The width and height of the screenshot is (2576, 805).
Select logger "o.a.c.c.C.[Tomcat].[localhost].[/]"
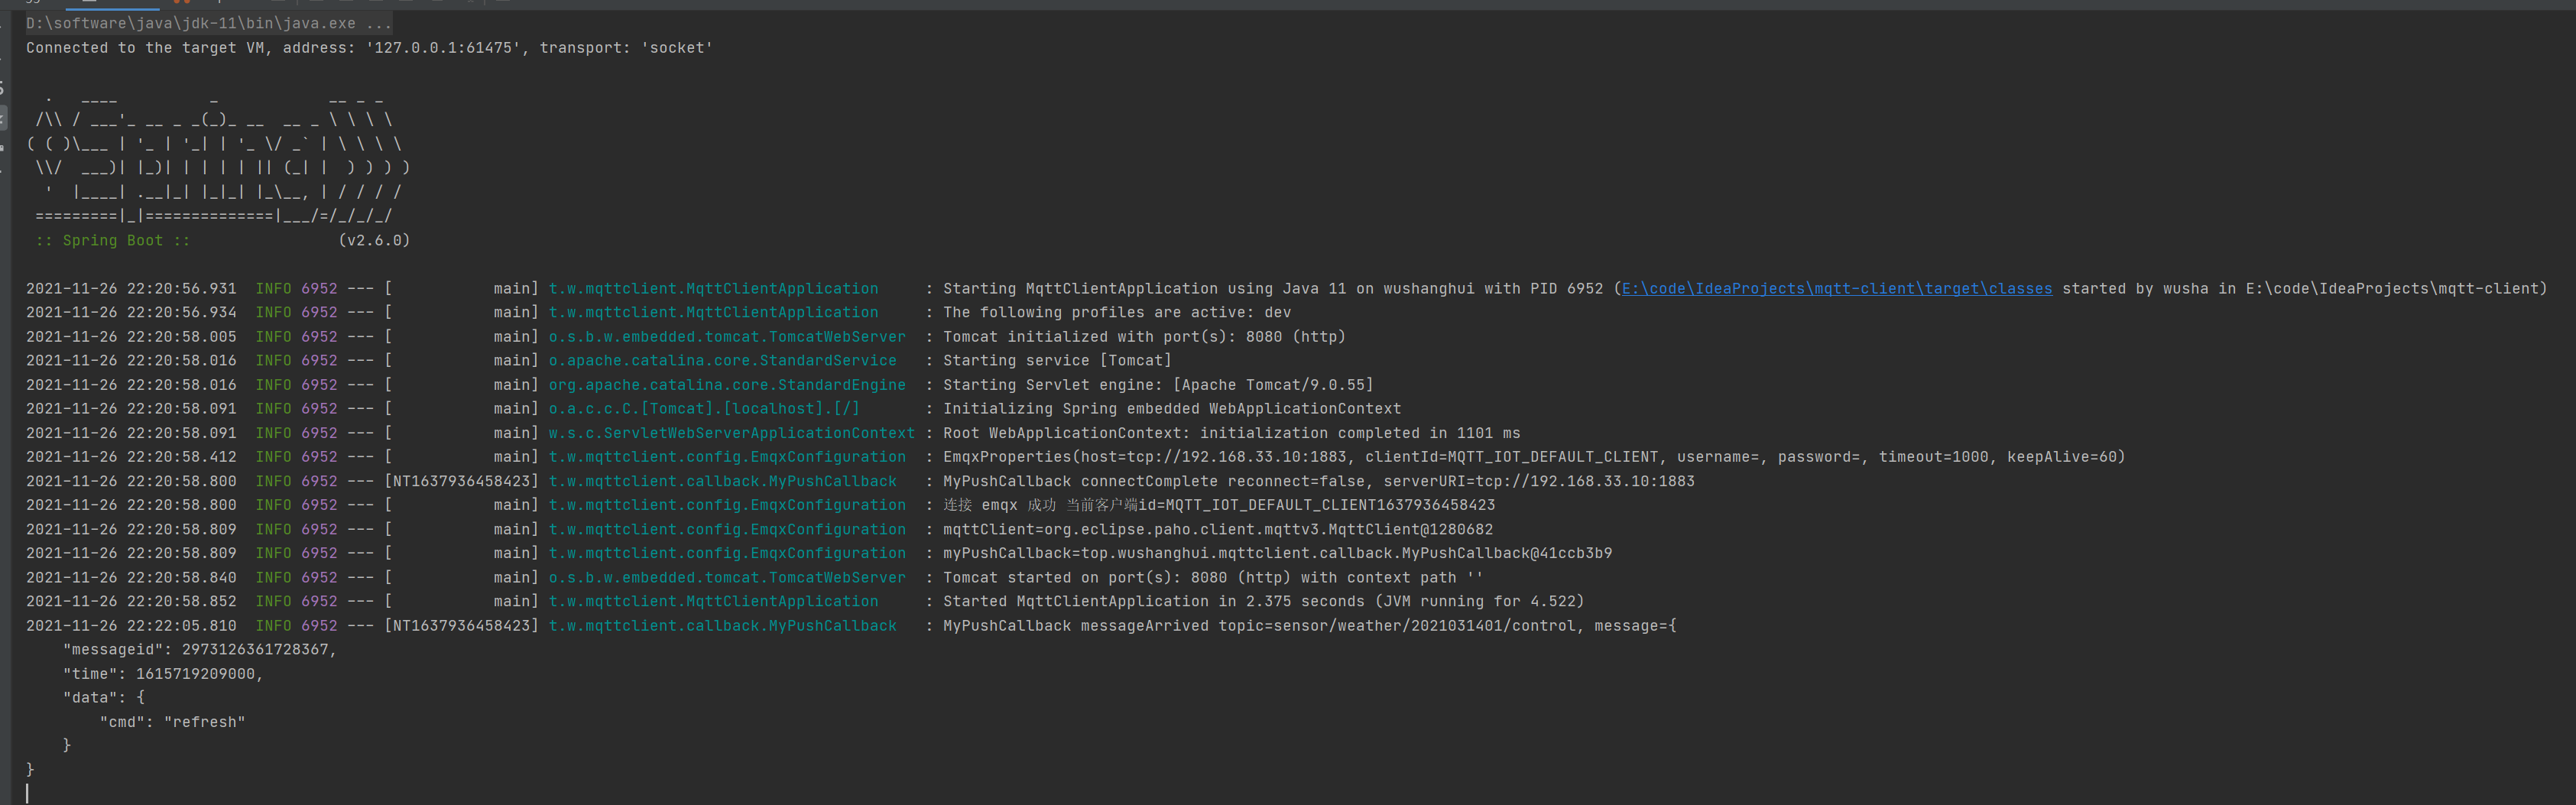(704, 409)
